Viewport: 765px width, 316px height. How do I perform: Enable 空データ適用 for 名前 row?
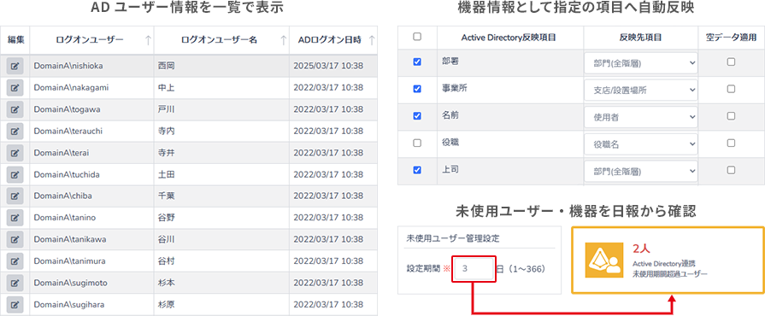tap(731, 116)
